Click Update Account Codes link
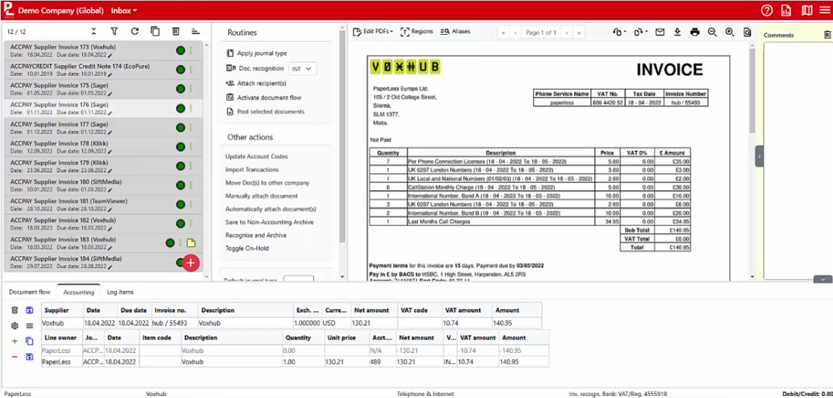The image size is (833, 398). tap(257, 157)
